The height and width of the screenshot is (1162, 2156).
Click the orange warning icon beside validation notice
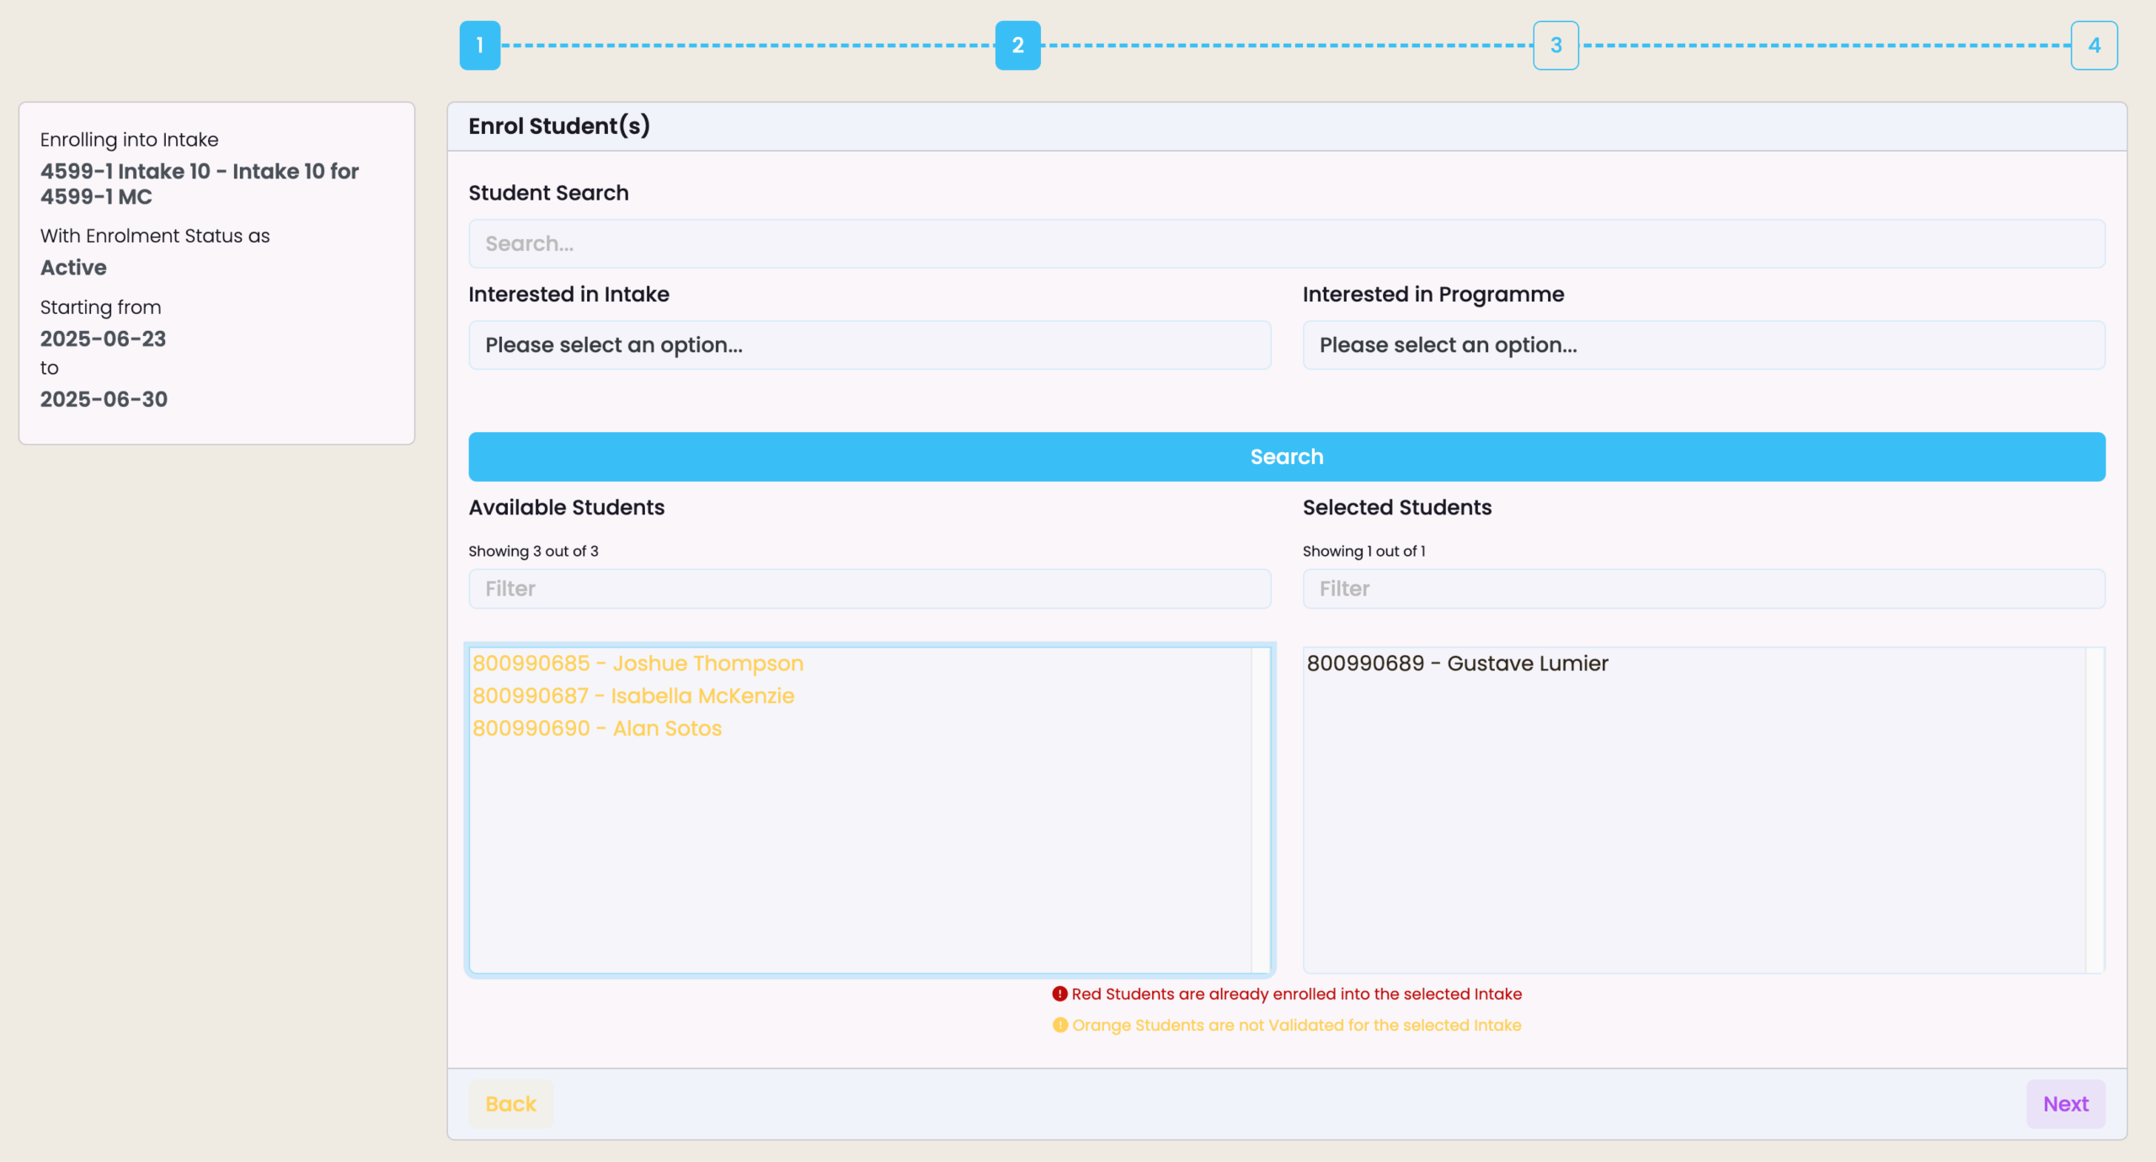coord(1059,1025)
